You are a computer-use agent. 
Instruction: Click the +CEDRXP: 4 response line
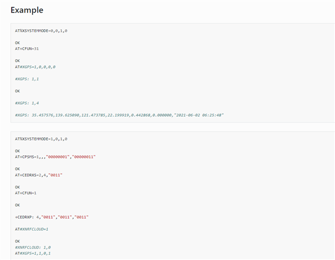[x=52, y=217]
